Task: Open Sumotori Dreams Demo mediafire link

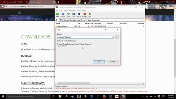Action: click(106, 91)
